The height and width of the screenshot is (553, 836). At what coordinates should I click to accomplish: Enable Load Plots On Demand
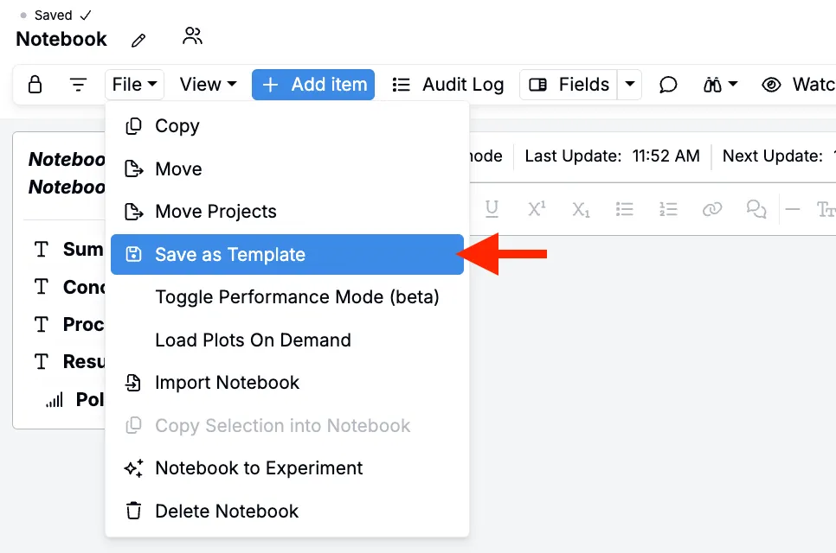click(x=253, y=340)
